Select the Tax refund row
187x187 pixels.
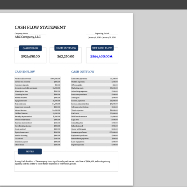pos(37,138)
